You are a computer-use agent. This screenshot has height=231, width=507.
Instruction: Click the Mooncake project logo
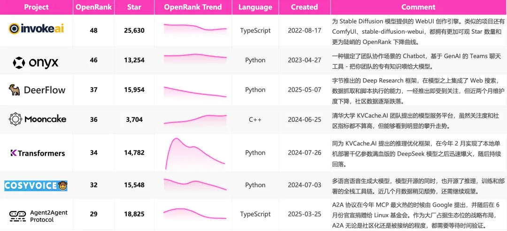tap(38, 119)
